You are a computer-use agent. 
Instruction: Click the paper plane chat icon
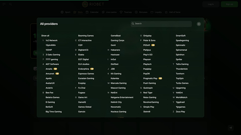[231, 128]
